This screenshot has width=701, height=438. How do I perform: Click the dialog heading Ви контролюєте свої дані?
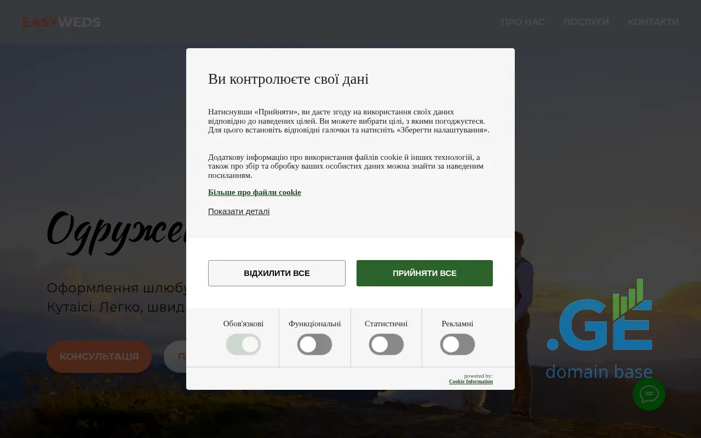click(x=288, y=79)
